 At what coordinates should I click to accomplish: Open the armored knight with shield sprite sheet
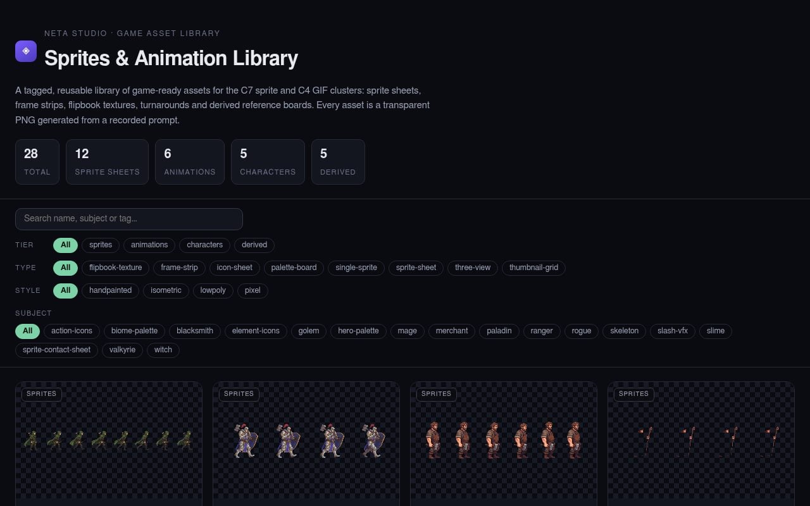click(x=306, y=440)
